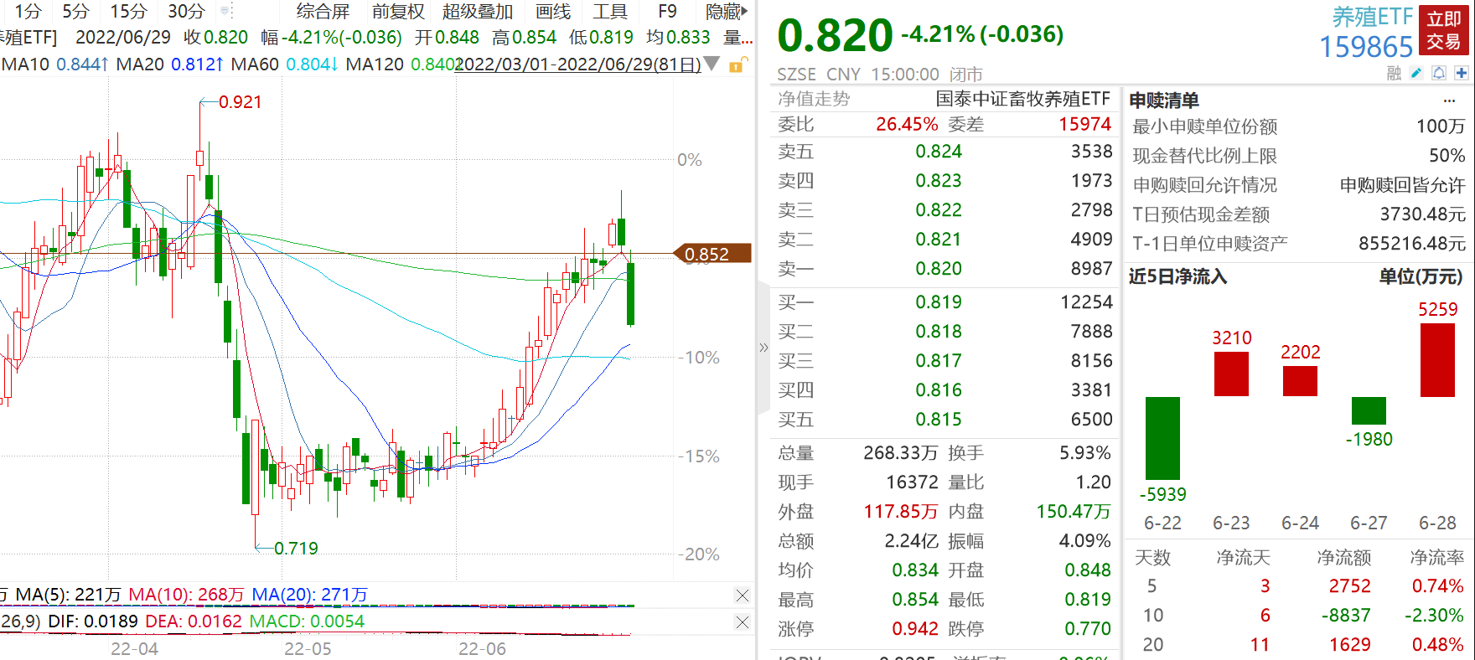This screenshot has width=1475, height=660.
Task: Click the 买三 price 0.817
Action: (939, 361)
